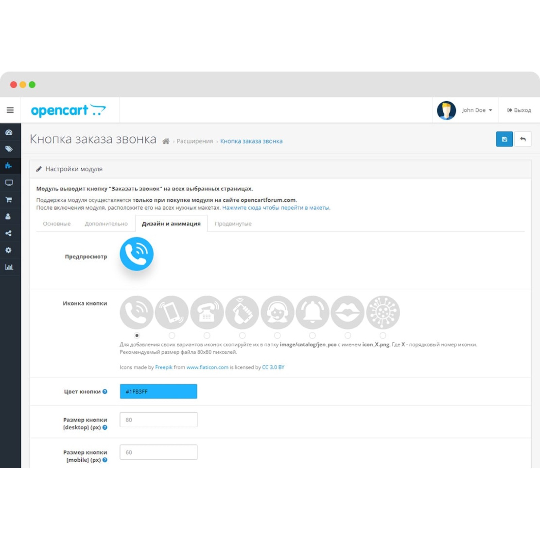Click help icon for desktop button size
This screenshot has width=540, height=540.
[x=105, y=427]
